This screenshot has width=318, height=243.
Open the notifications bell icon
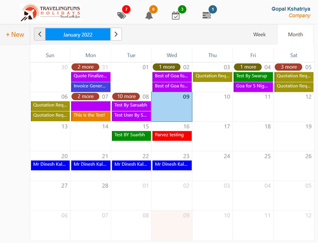[x=149, y=15]
